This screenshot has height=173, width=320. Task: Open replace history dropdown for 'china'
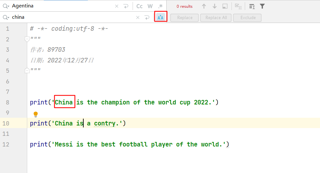point(6,17)
